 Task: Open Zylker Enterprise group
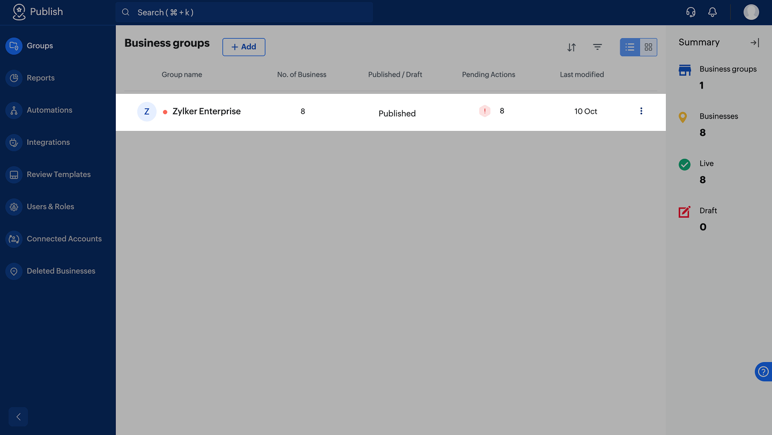coord(206,112)
